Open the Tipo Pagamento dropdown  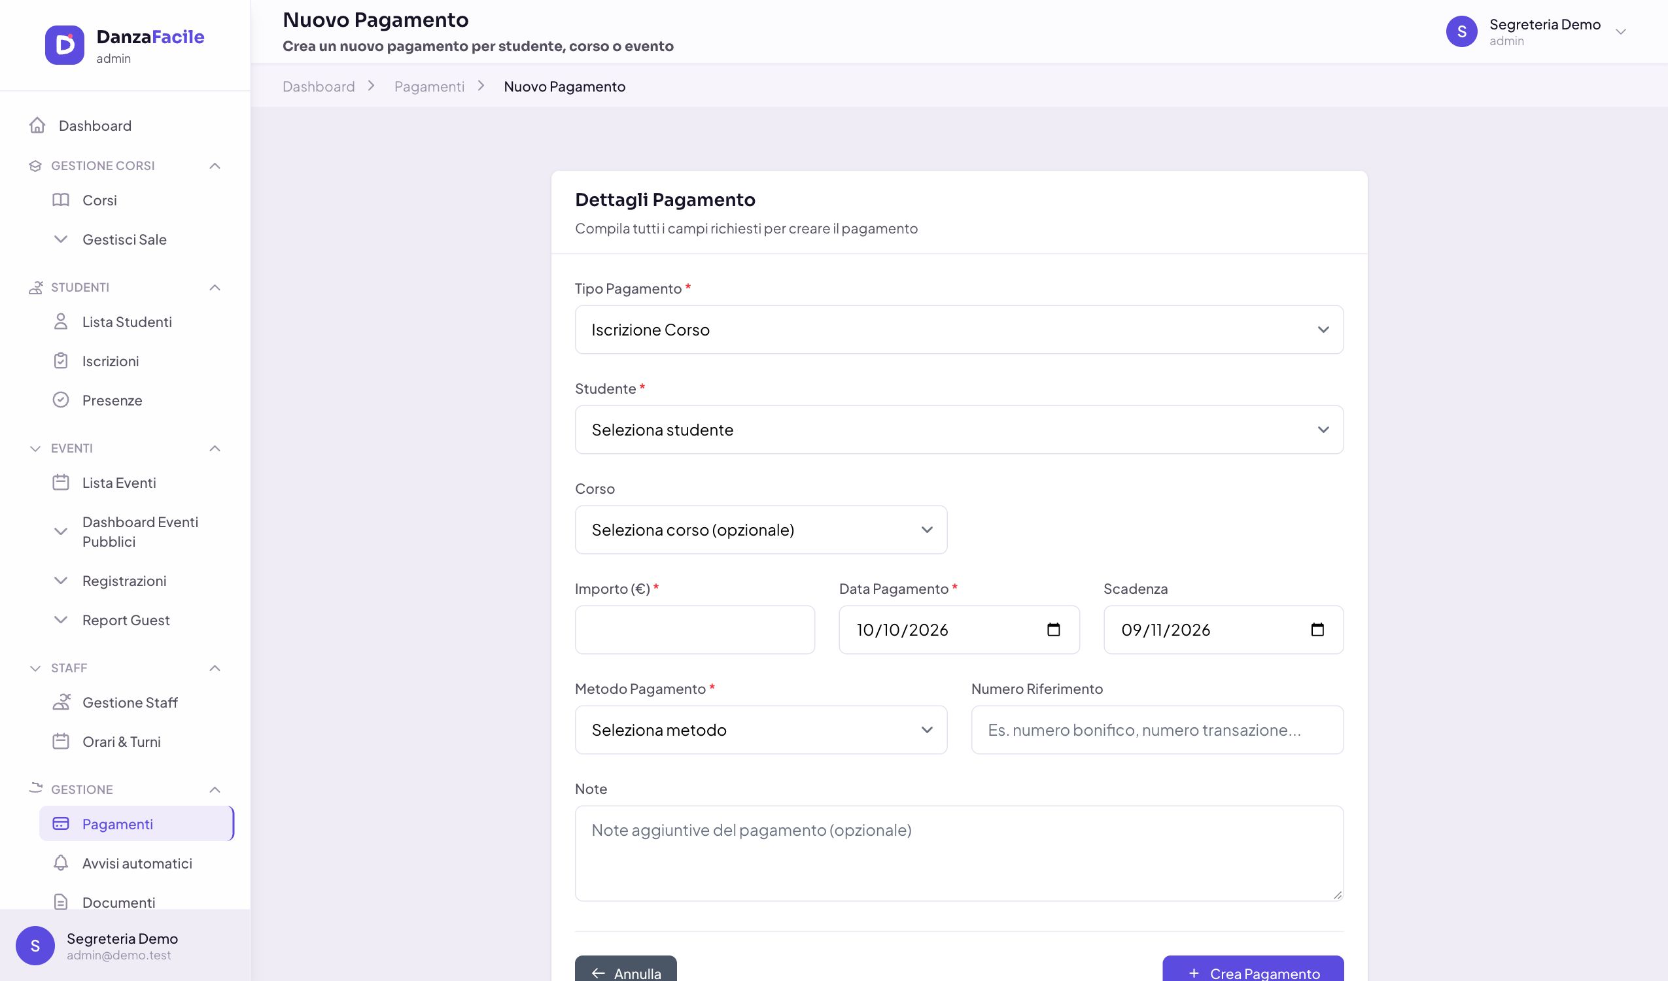pos(959,330)
